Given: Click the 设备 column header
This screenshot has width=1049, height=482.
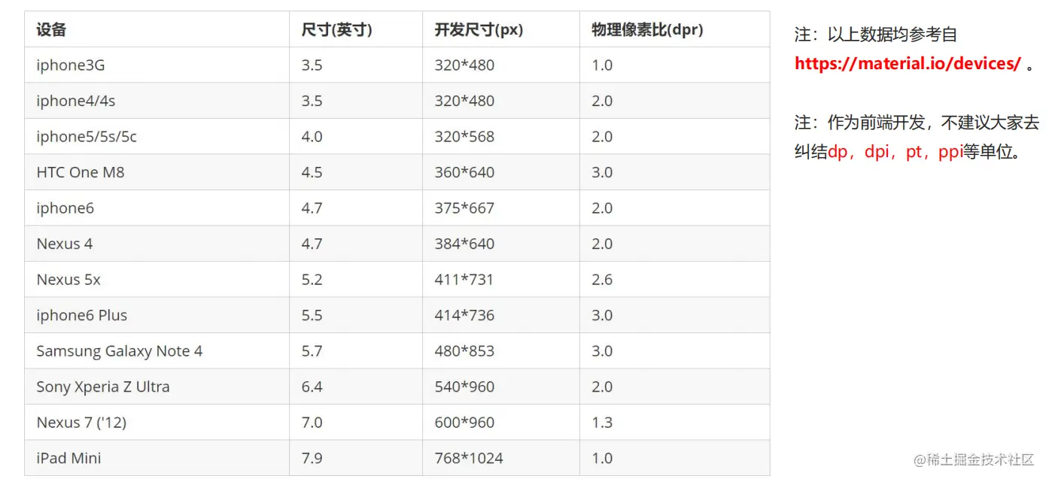Looking at the screenshot, I should (51, 29).
